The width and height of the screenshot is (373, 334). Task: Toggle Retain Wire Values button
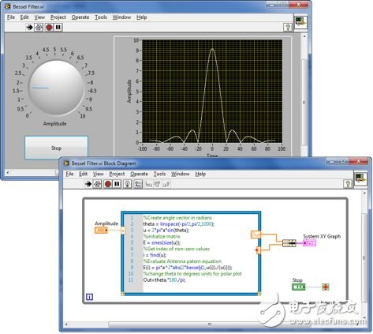pyautogui.click(x=138, y=184)
